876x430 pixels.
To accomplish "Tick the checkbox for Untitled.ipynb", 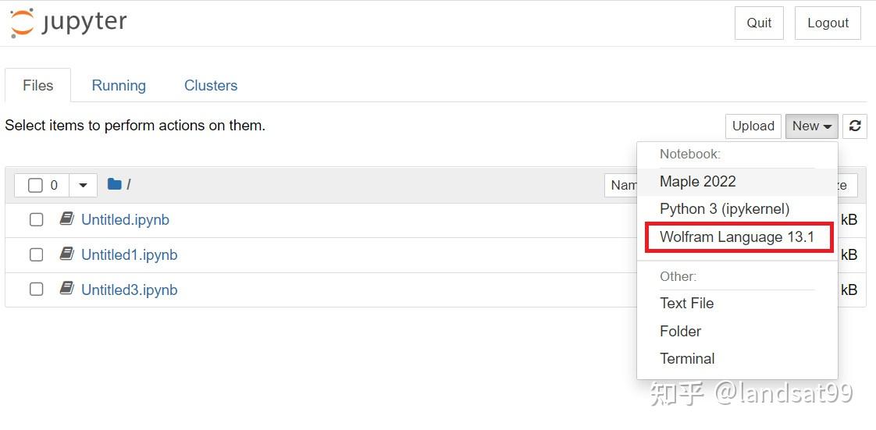I will (36, 220).
